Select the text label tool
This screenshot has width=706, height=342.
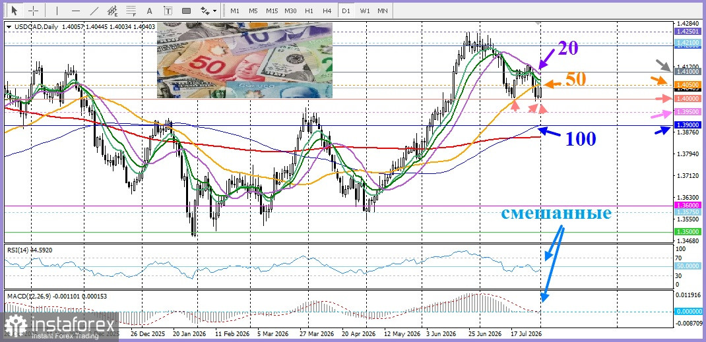point(168,11)
